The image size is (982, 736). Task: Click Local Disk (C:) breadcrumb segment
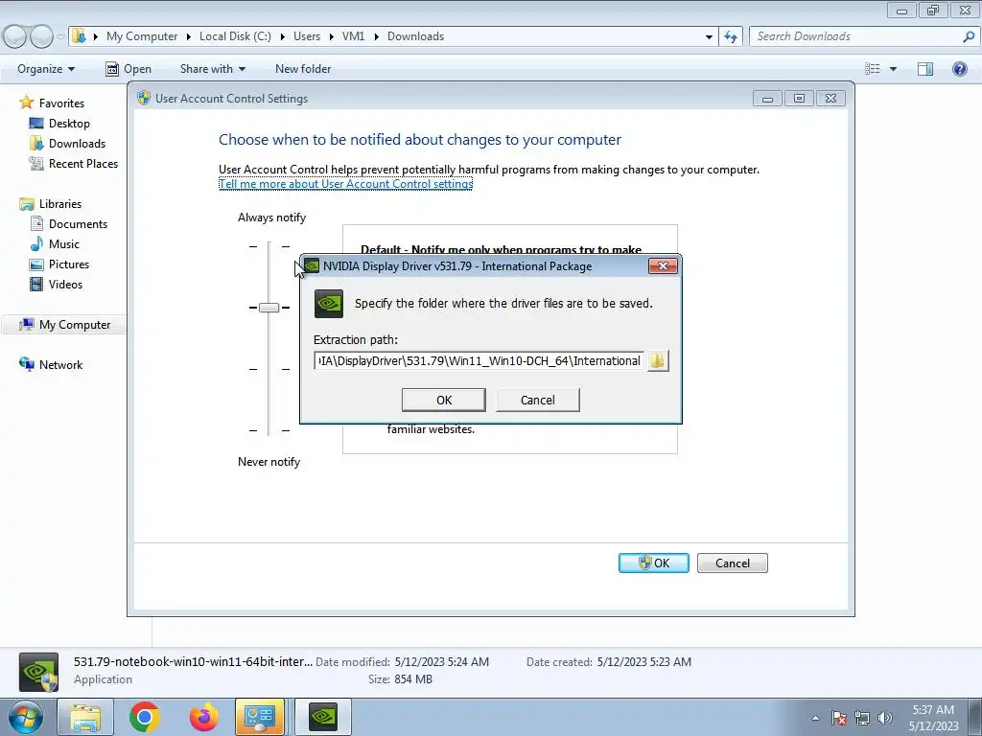click(235, 36)
